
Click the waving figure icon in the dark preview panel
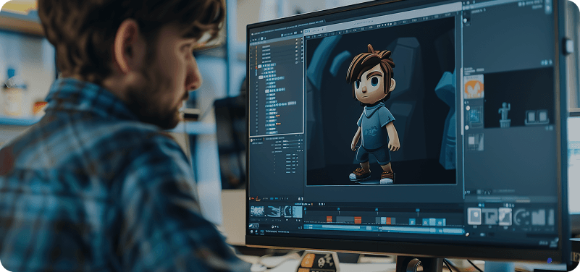pyautogui.click(x=504, y=115)
